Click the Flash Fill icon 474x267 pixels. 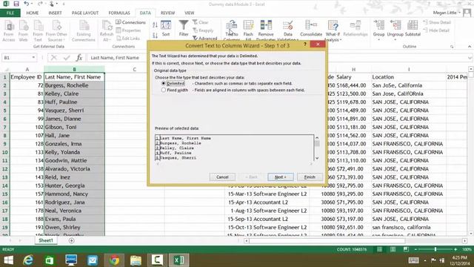248,30
